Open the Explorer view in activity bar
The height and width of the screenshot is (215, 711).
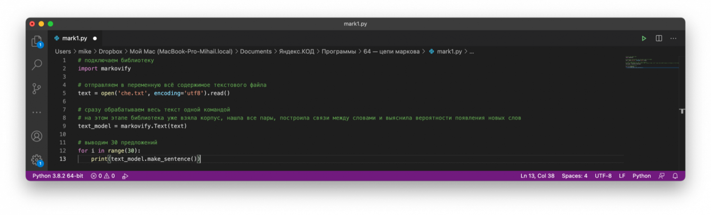37,41
